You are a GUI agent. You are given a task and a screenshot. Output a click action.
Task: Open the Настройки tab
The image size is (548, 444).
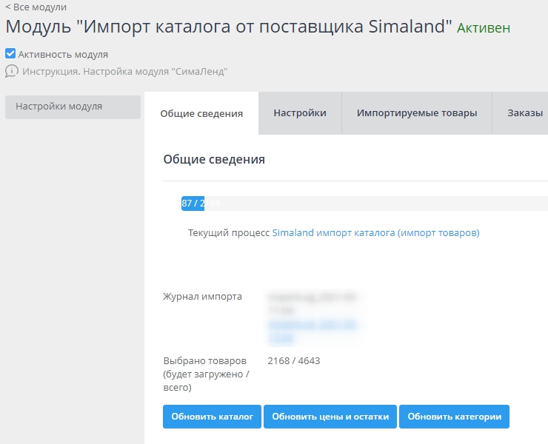pyautogui.click(x=300, y=113)
